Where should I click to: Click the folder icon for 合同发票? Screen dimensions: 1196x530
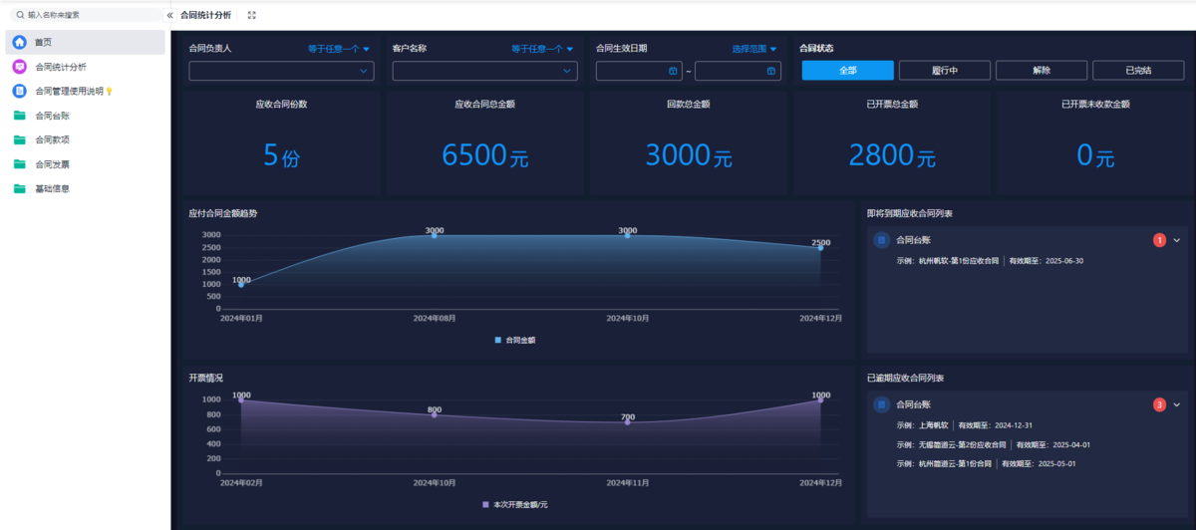(20, 164)
